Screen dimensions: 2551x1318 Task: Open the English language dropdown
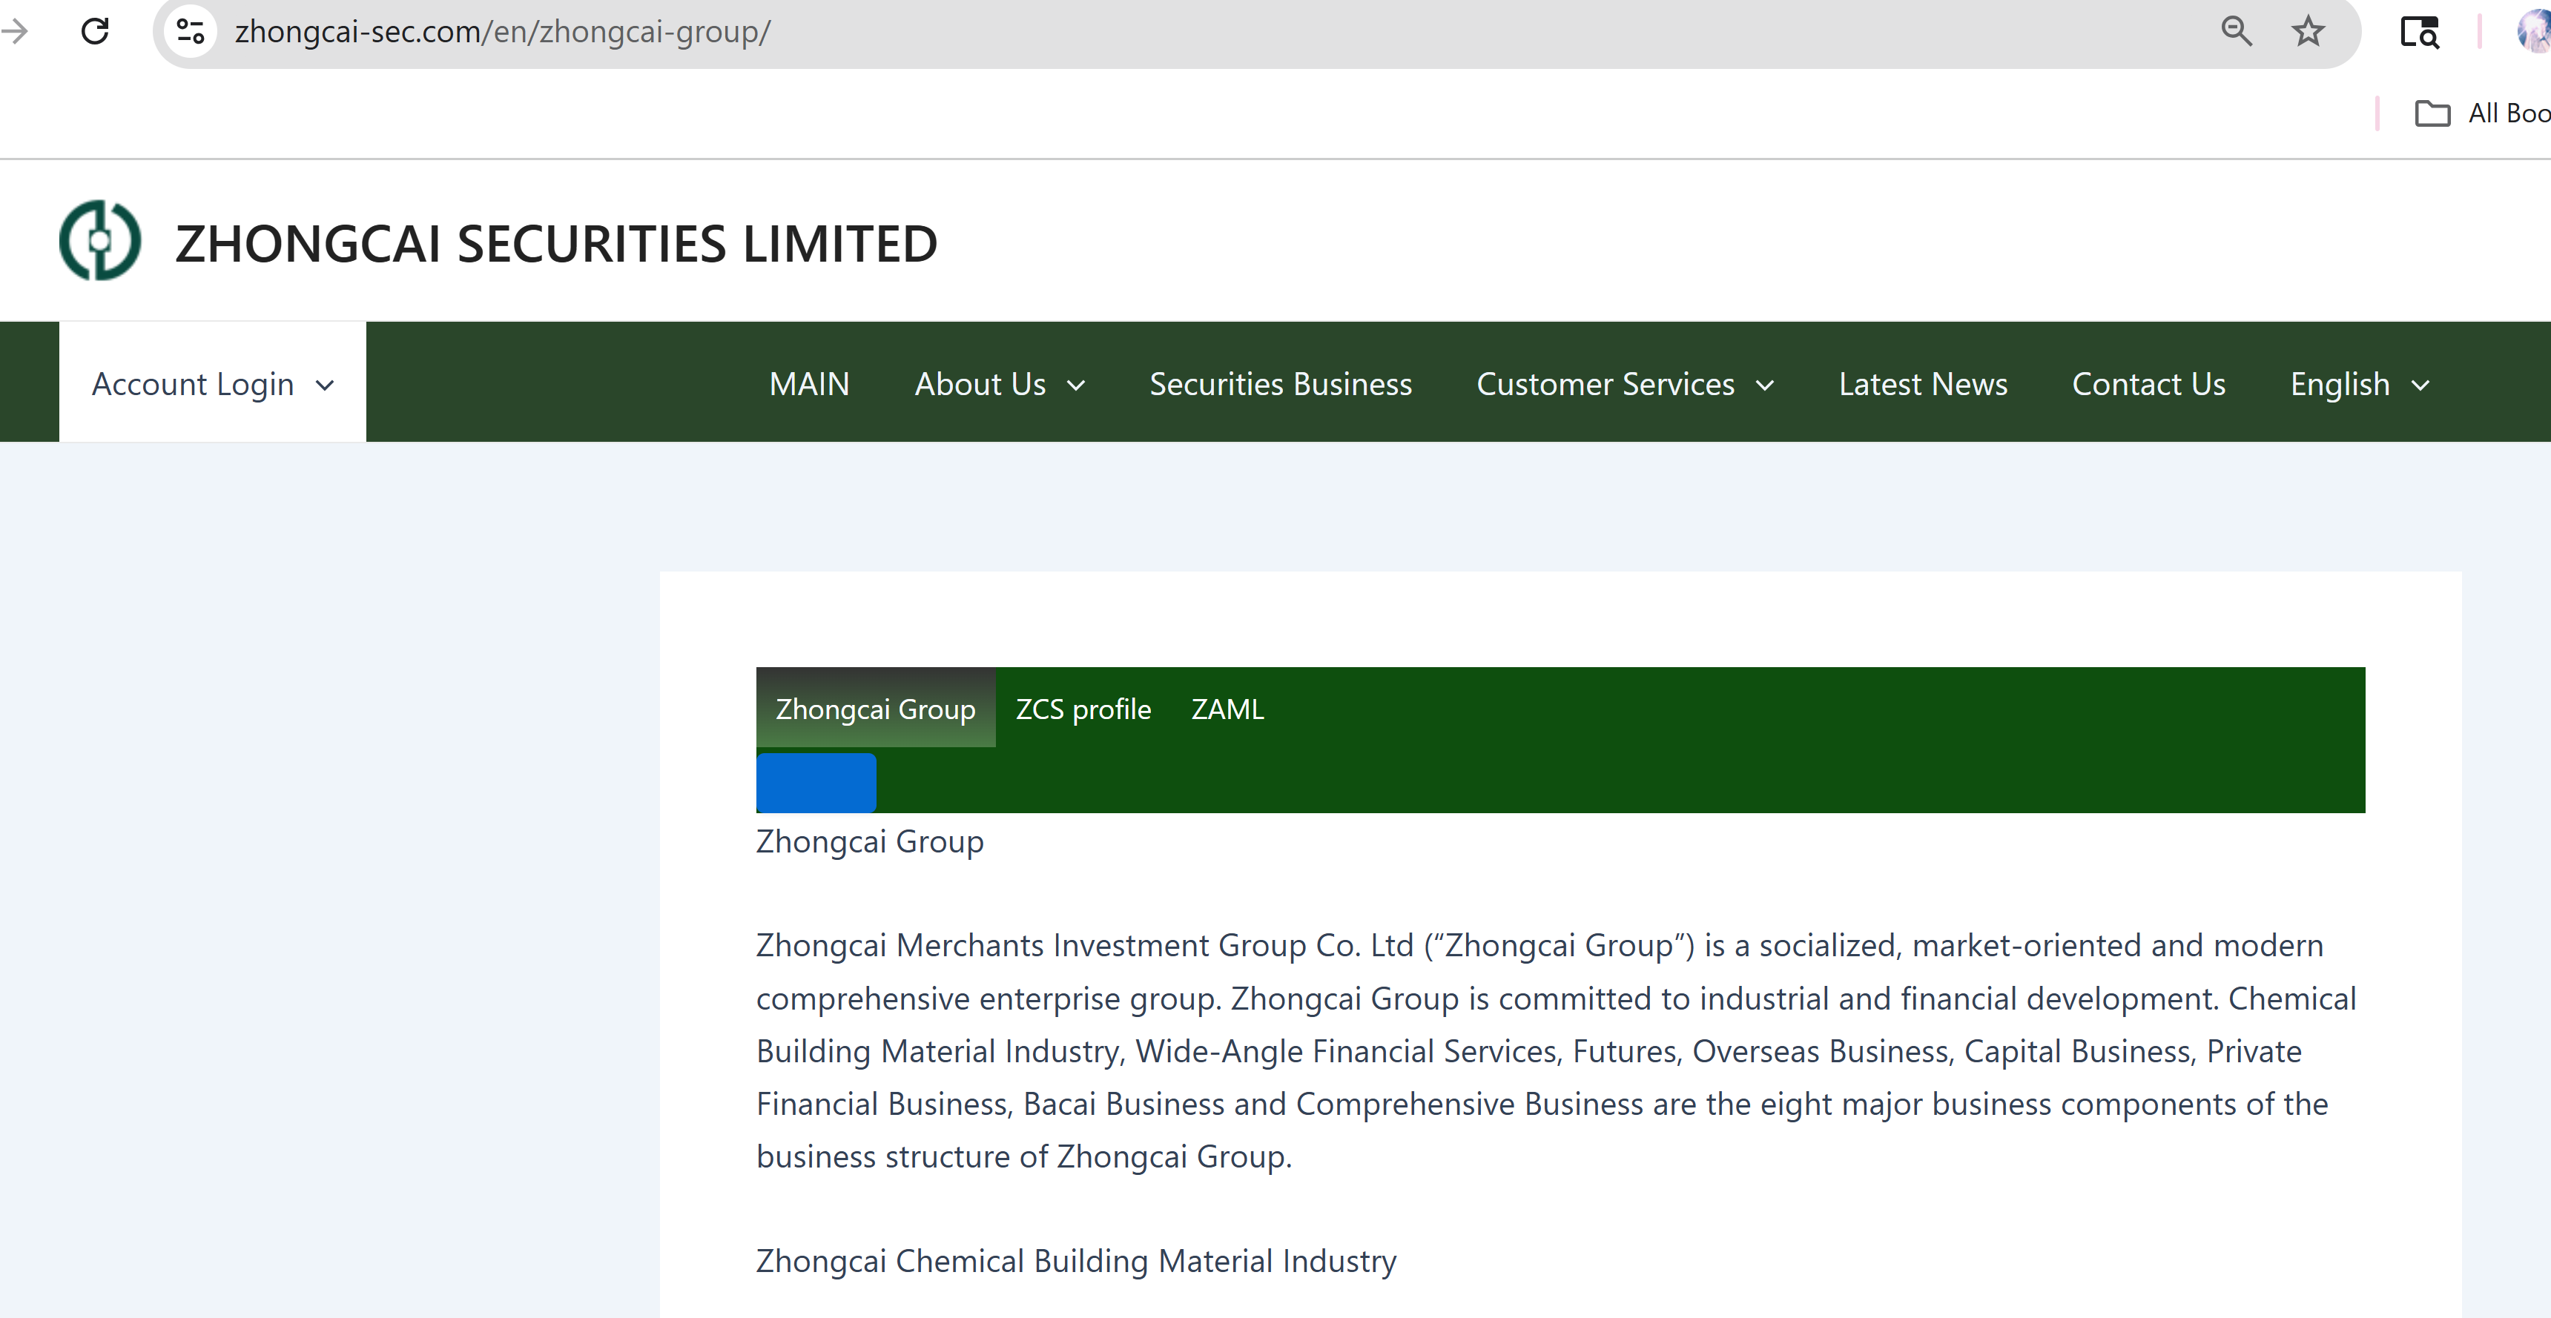2359,384
